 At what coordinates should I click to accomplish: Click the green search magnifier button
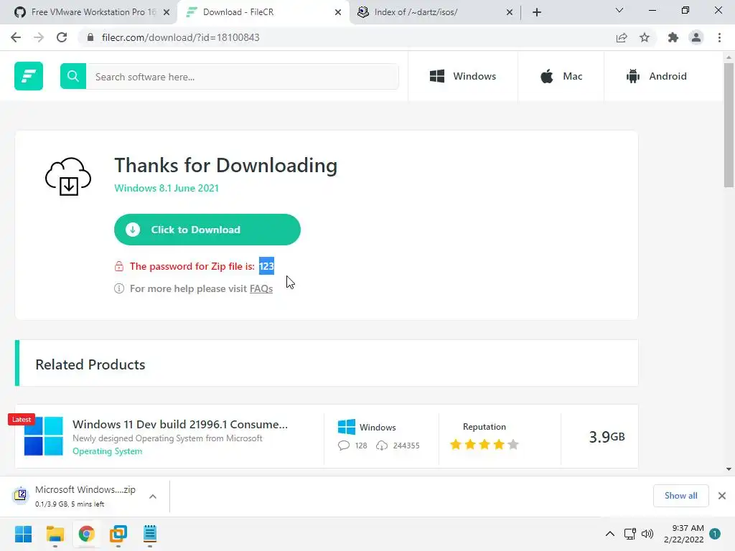pyautogui.click(x=73, y=76)
